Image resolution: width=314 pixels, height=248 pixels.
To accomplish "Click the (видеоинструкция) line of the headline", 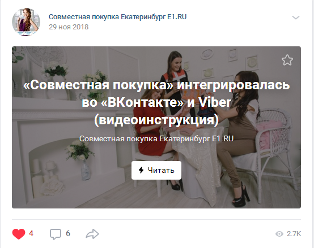I will (x=156, y=120).
